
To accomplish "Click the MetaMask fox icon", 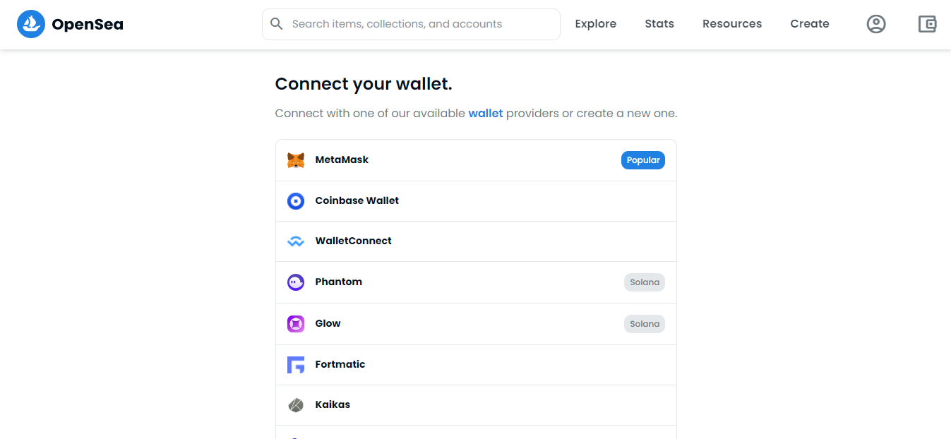I will pyautogui.click(x=296, y=160).
